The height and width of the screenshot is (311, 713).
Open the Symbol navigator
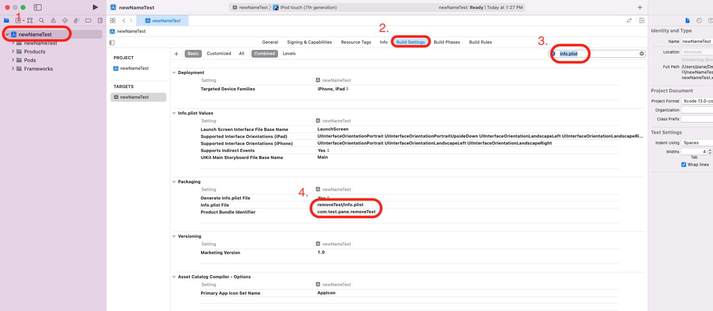tap(30, 20)
